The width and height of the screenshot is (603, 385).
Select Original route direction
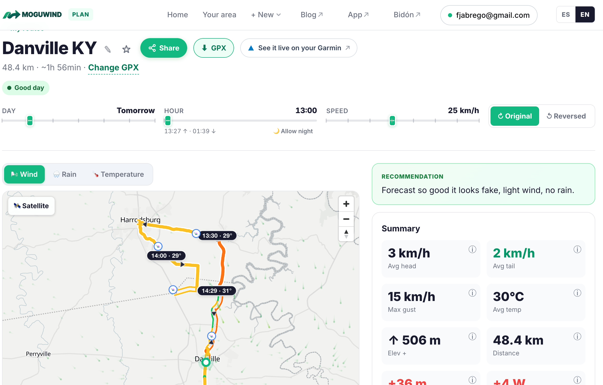pos(514,116)
